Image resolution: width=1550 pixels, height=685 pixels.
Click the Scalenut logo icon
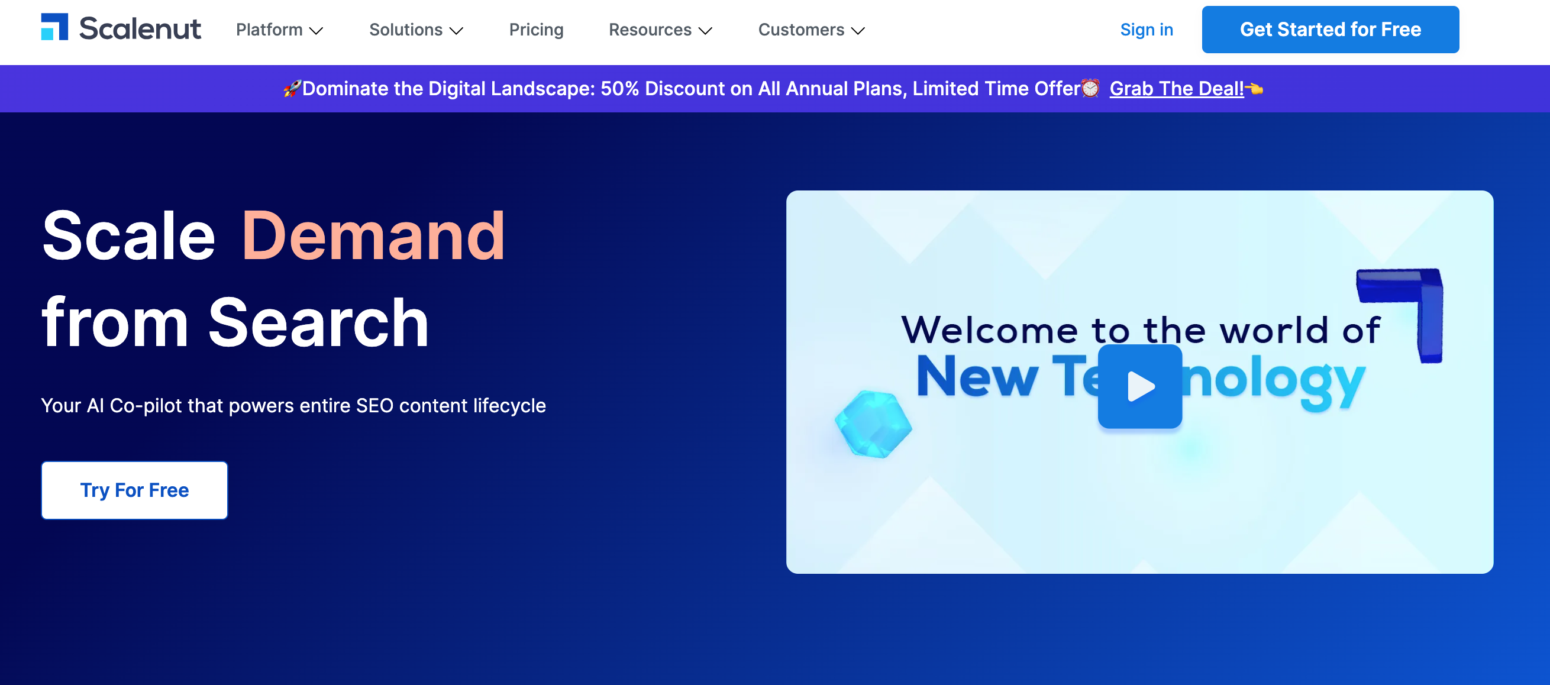coord(54,28)
